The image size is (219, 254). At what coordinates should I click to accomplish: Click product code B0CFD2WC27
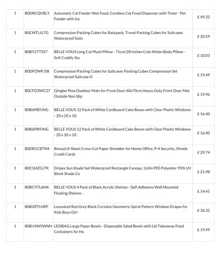coord(38,91)
